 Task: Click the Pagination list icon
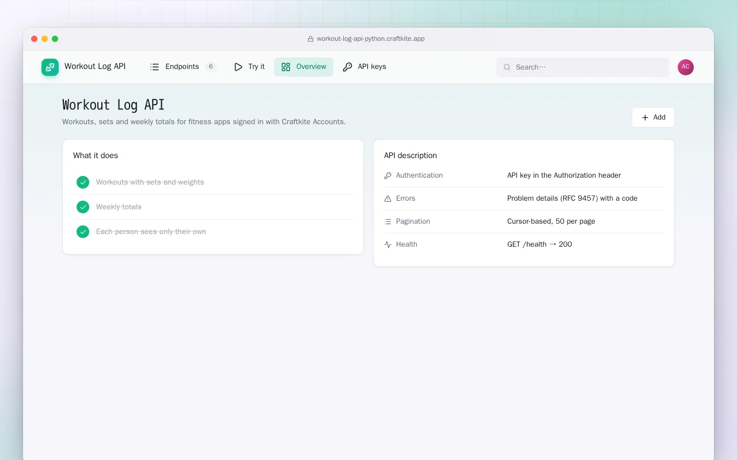388,221
